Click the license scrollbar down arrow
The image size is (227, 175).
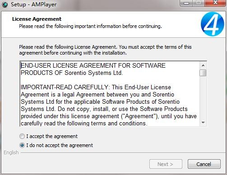[x=203, y=123]
